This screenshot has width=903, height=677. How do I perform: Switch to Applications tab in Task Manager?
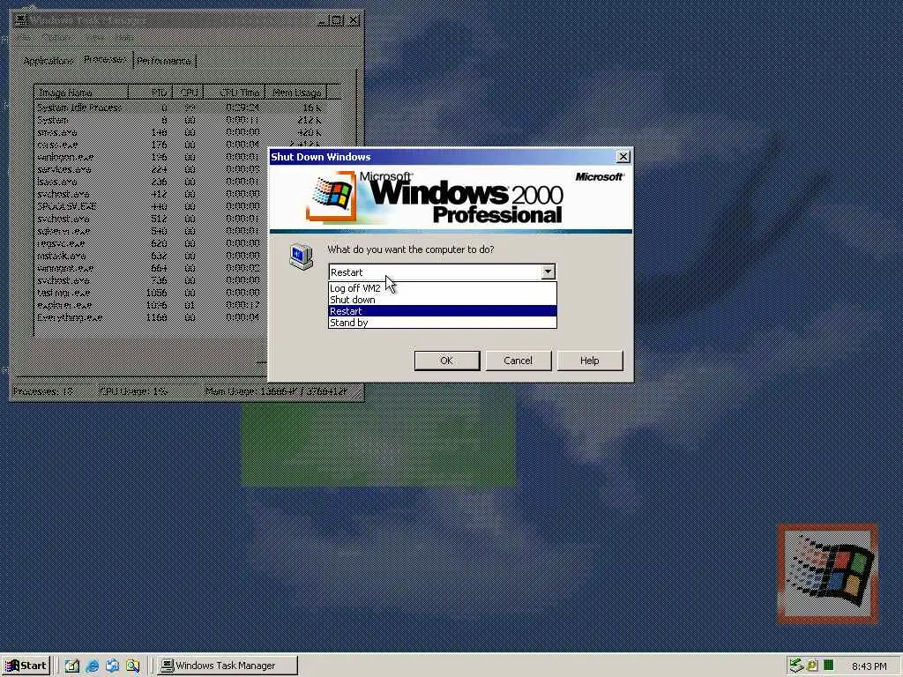(49, 61)
